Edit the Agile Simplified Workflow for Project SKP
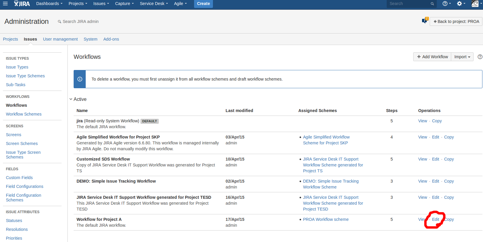Viewport: 483px width, 242px height. 436,137
